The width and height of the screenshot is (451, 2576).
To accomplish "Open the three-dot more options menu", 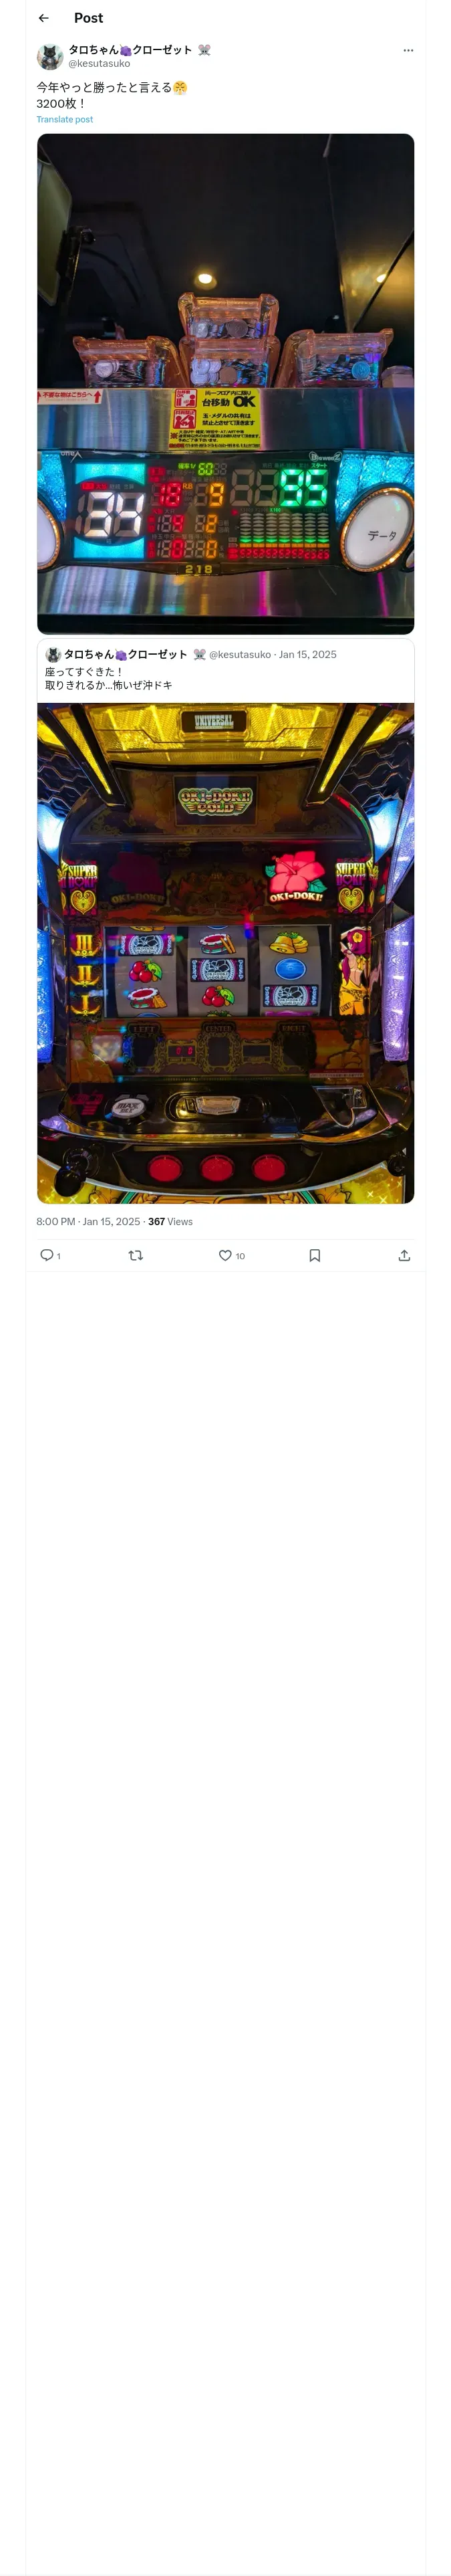I will [408, 50].
